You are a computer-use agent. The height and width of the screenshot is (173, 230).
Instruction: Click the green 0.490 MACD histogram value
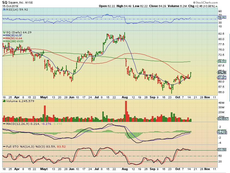[58, 124]
